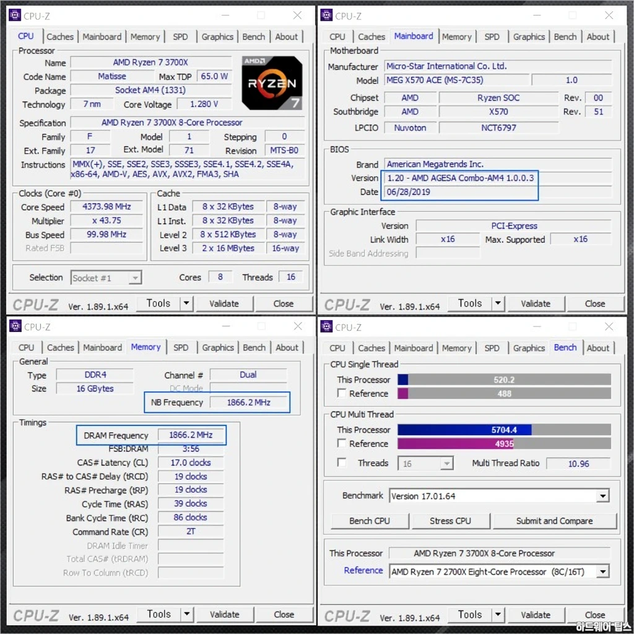Click the AMD Ryzen 7 logo image
The image size is (634, 634).
272,84
